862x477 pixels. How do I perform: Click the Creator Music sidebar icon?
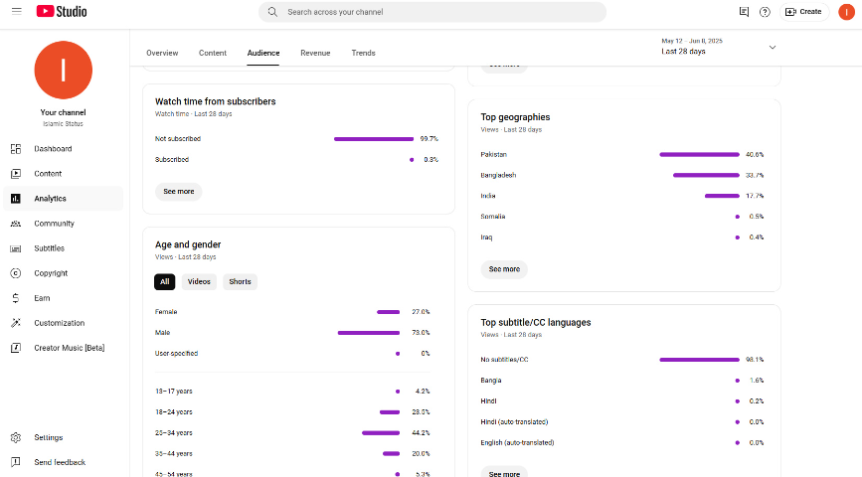click(16, 348)
